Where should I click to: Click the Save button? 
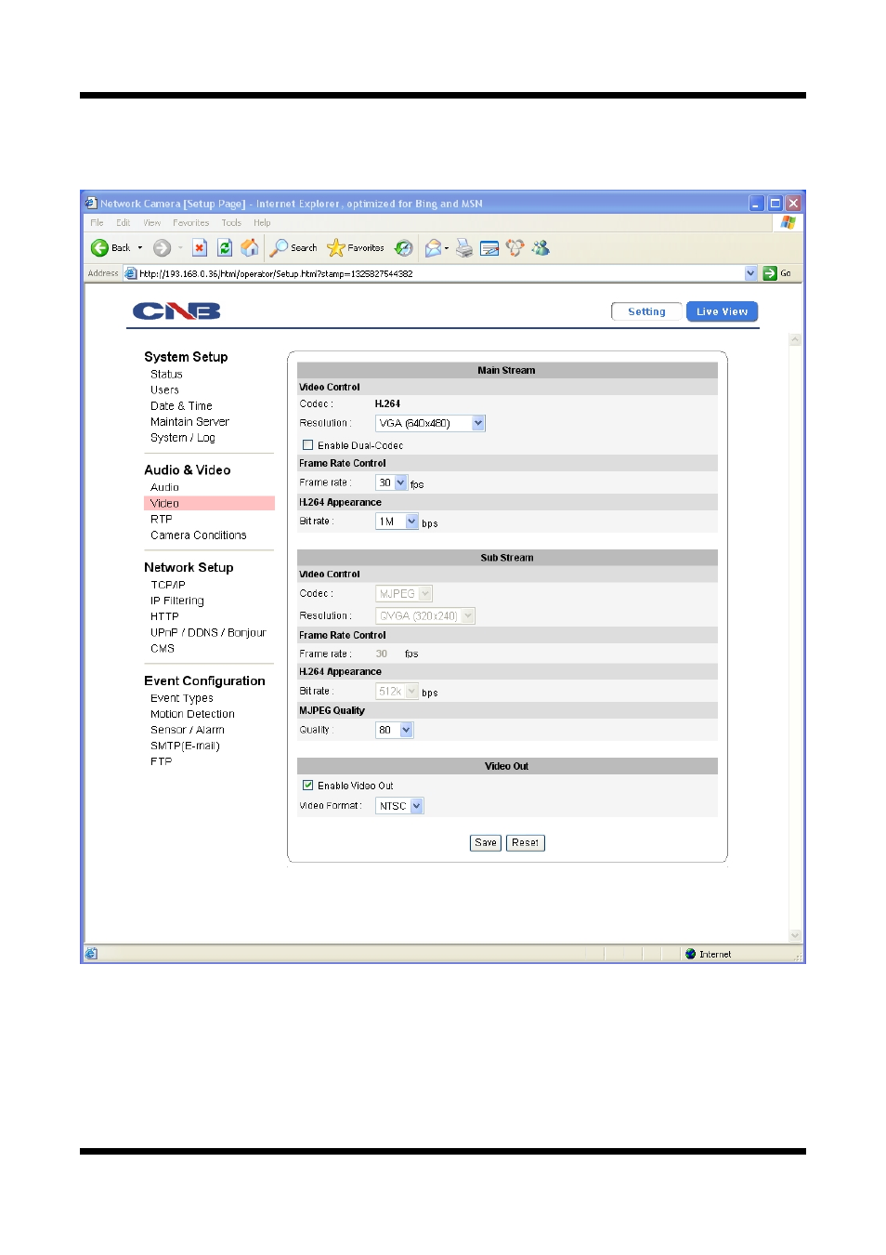485,843
